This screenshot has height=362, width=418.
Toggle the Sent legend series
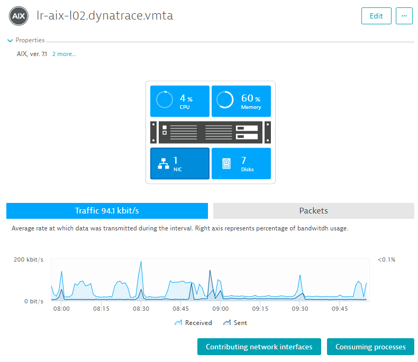[x=235, y=322]
